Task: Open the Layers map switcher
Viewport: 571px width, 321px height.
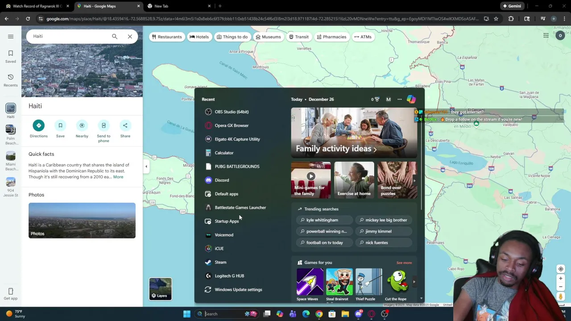Action: pos(160,289)
